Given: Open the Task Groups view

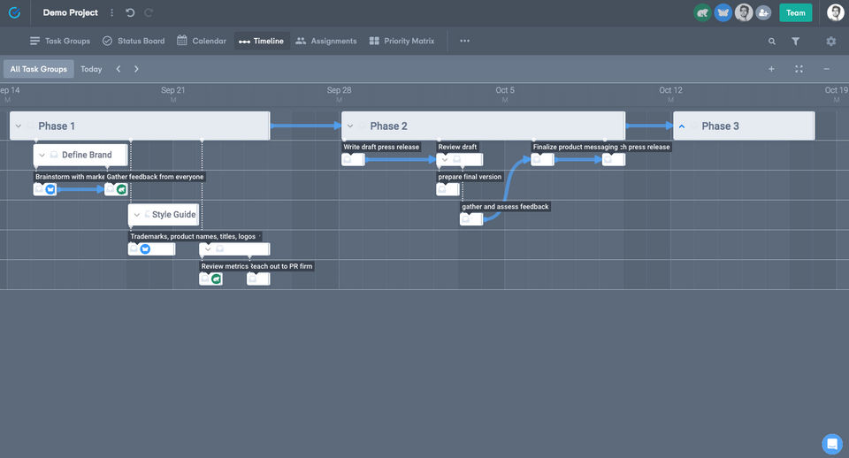Looking at the screenshot, I should click(x=60, y=41).
